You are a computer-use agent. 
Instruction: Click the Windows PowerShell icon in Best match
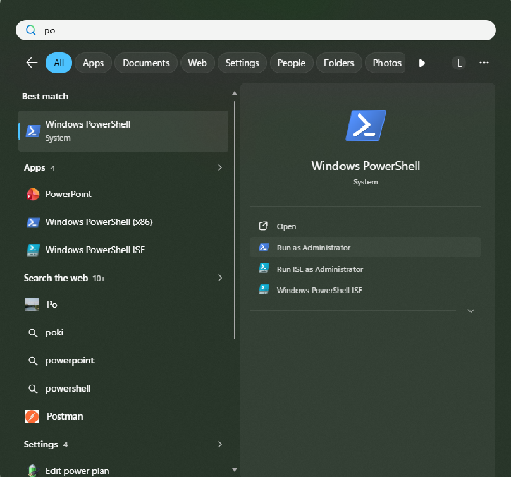(x=33, y=131)
